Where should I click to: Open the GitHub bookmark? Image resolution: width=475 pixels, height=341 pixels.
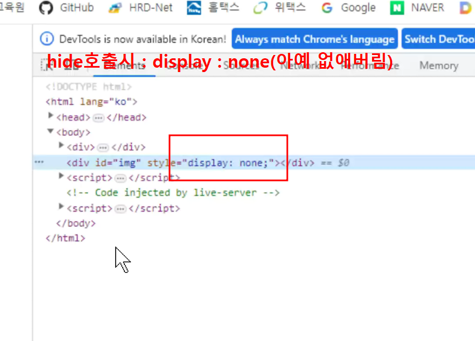tap(67, 8)
